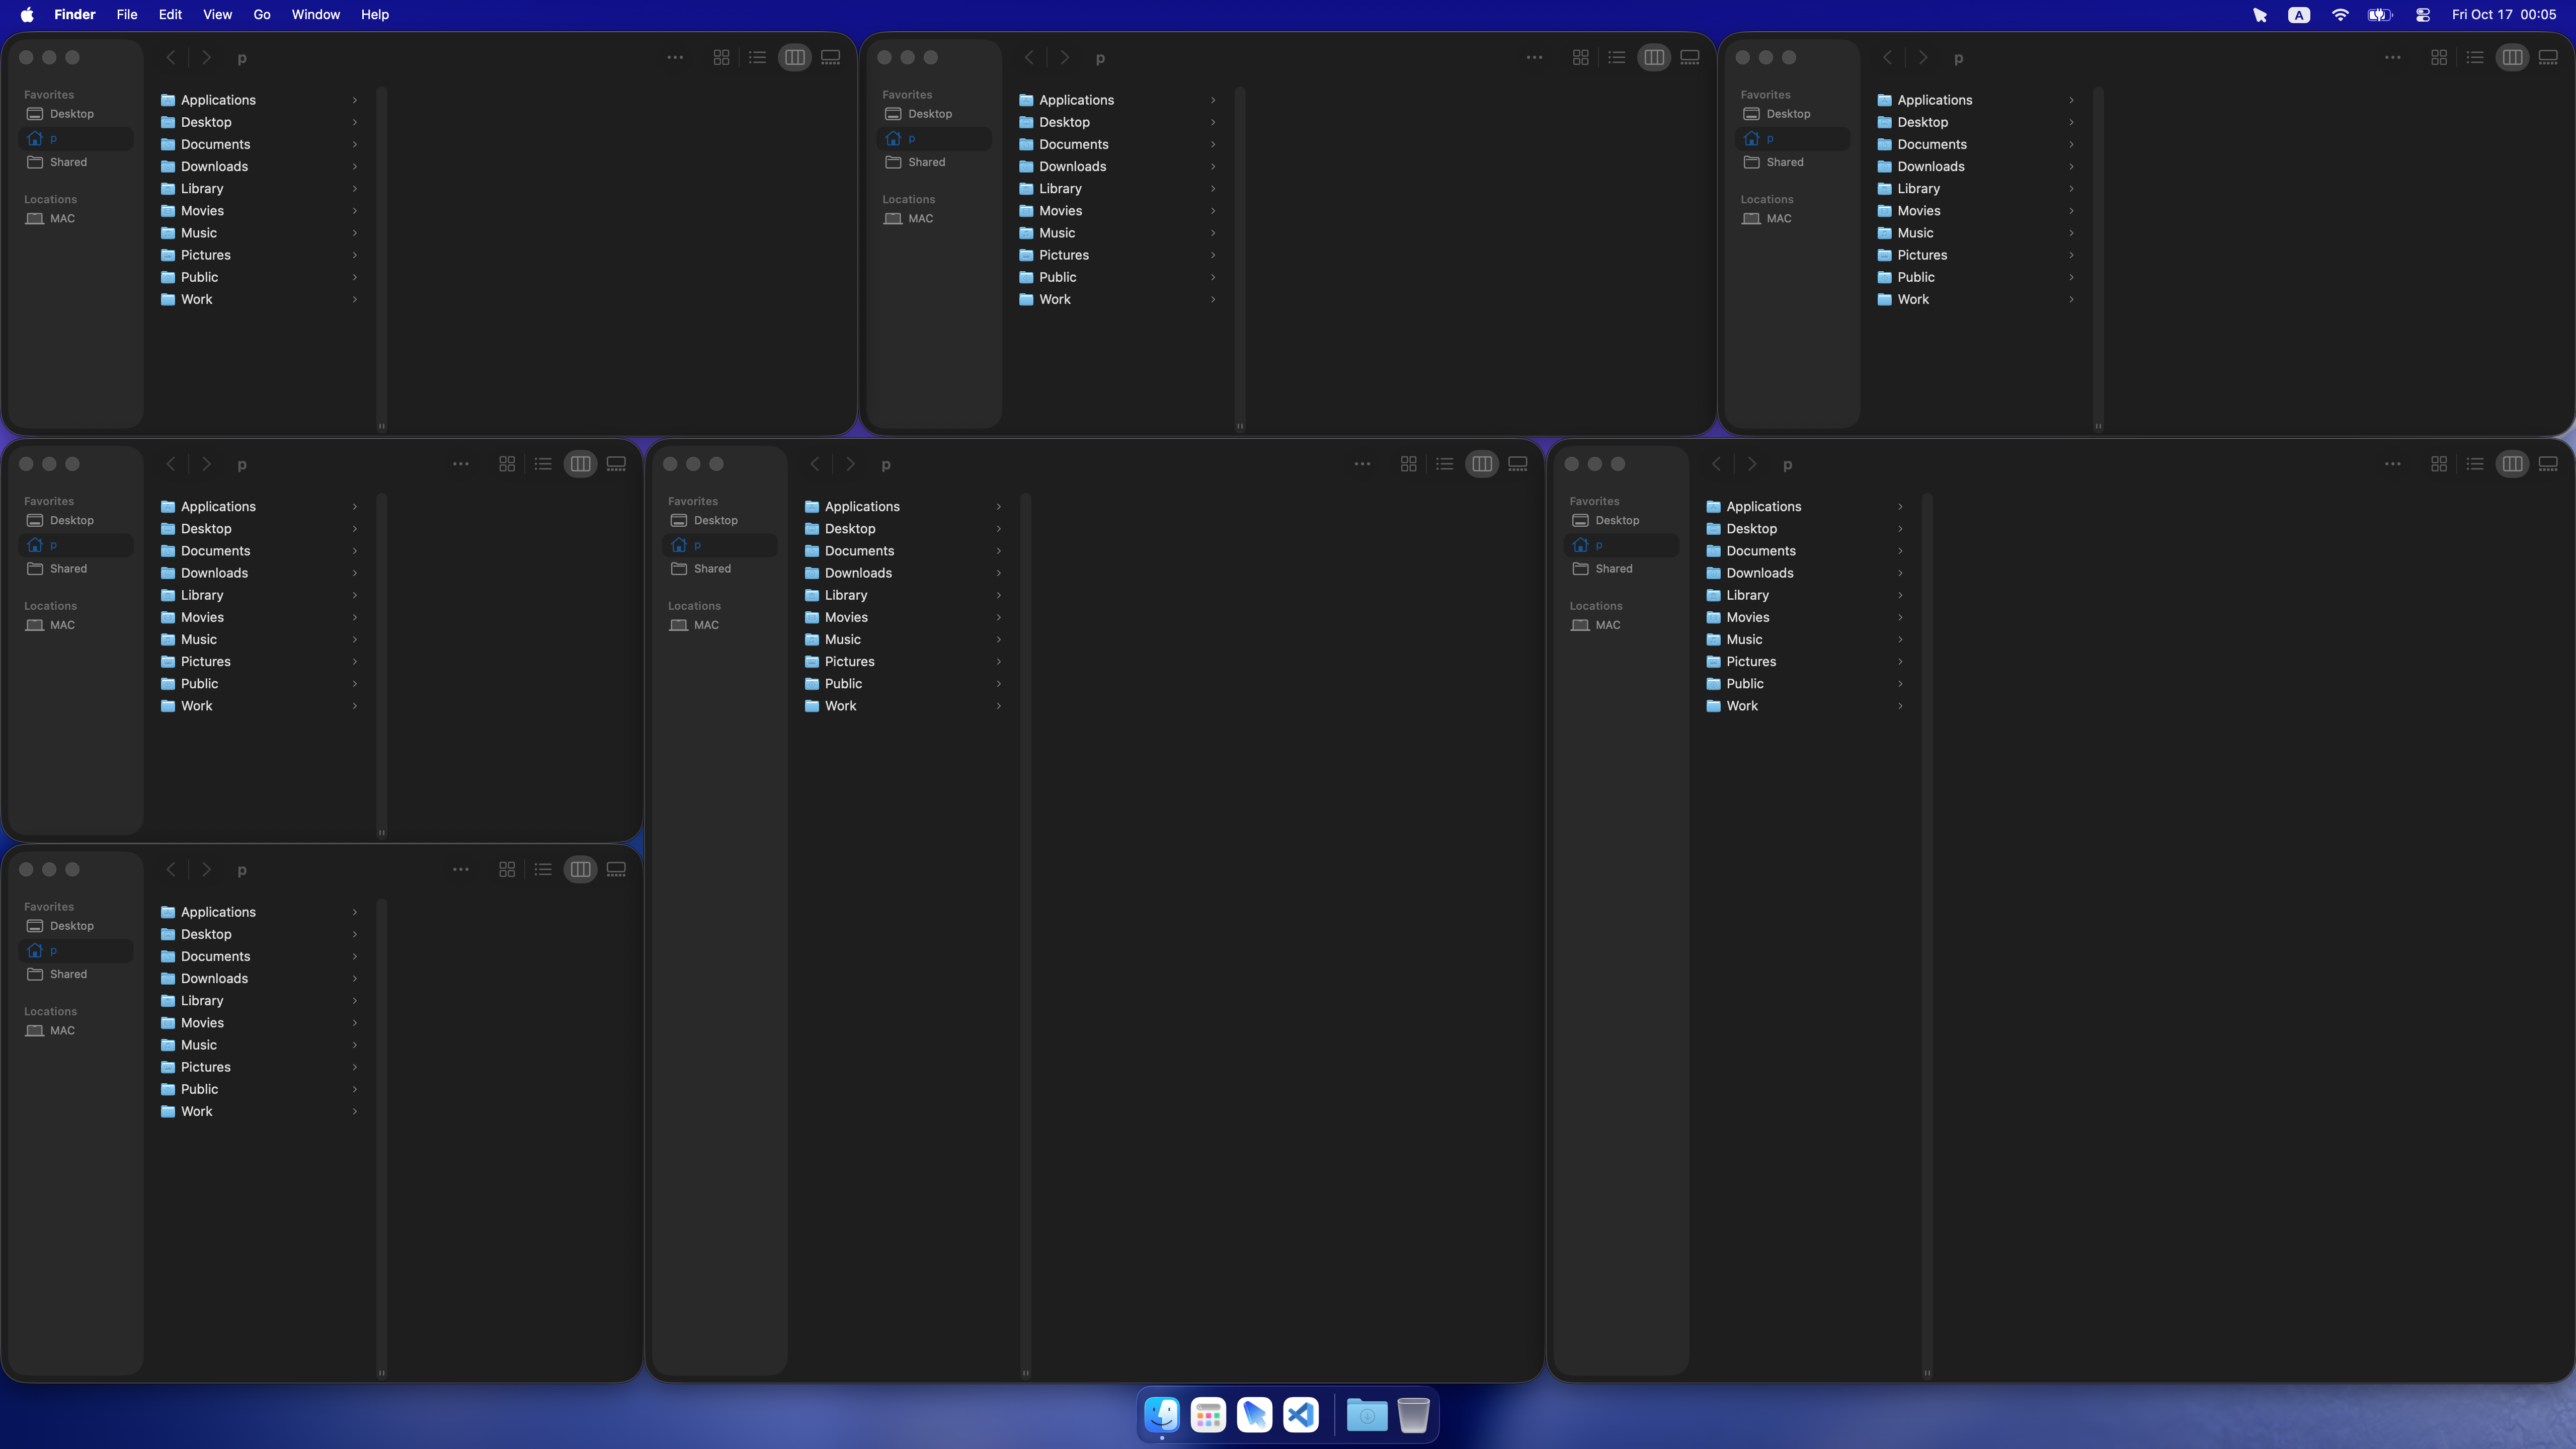Select Shared in top-right window sidebar

coord(1784,162)
